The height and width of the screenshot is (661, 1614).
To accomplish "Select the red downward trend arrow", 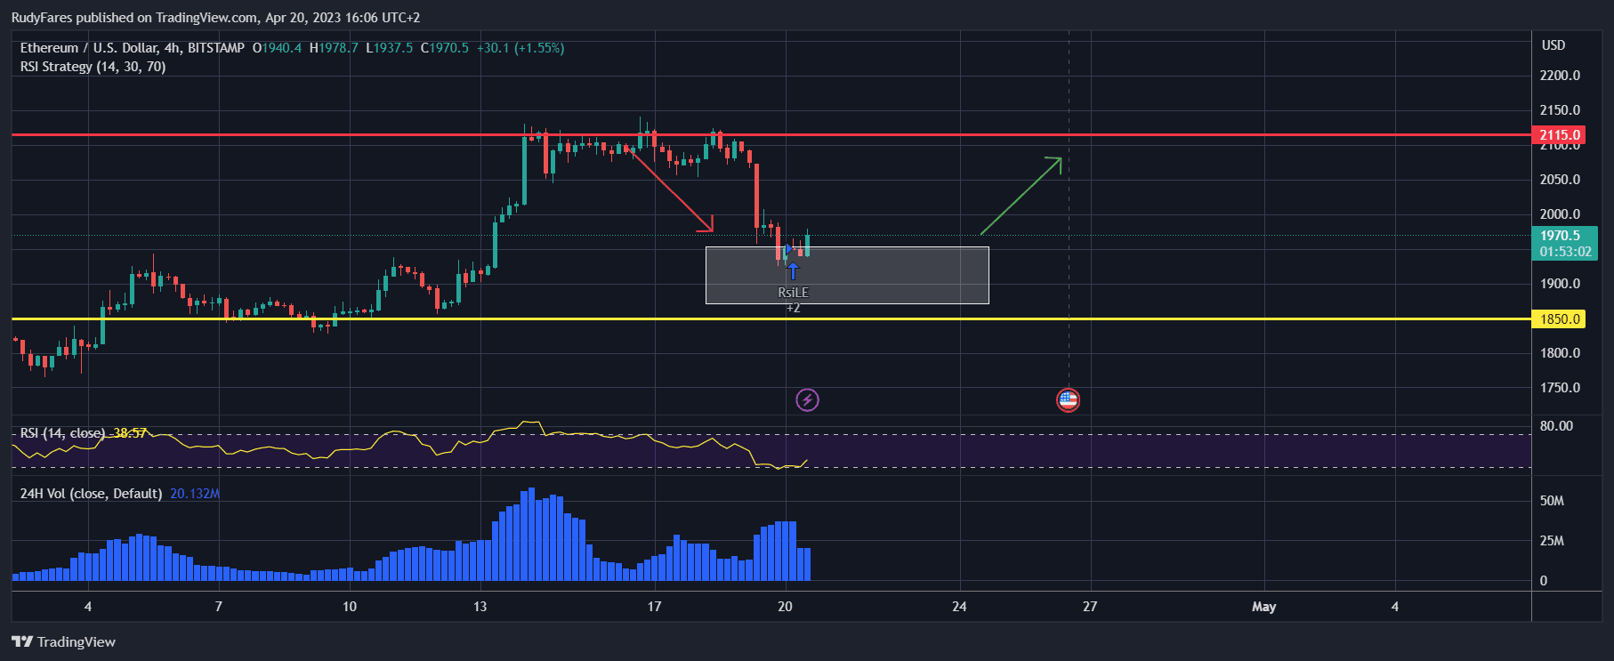I will (x=672, y=190).
